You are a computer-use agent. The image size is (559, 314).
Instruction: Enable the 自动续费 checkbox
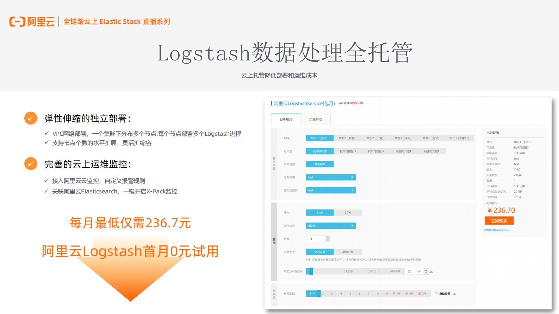[x=437, y=293]
